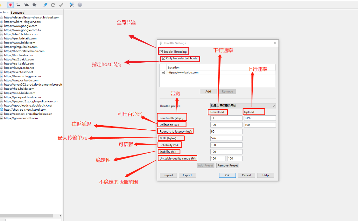This screenshot has height=221, width=358.
Task: Switch to the Sequence tab
Action: point(18,13)
